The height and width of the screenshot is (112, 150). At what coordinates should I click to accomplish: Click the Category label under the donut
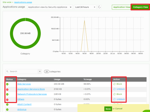click(x=25, y=54)
